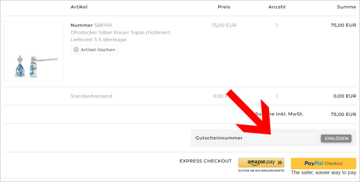This screenshot has width=360, height=182.
Task: Redeem voucher with the EINLÖSEN button
Action: [336, 138]
